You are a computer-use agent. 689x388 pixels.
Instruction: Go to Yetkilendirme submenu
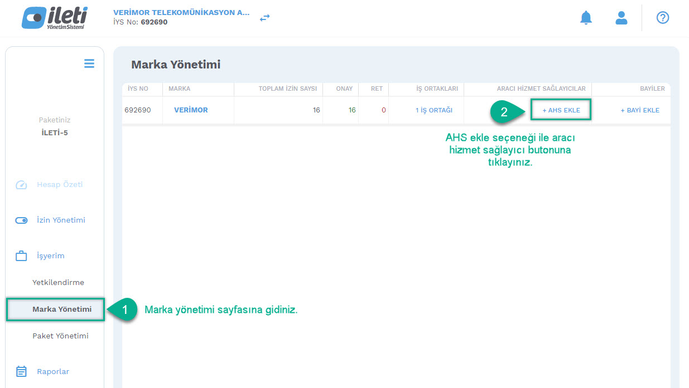coord(58,282)
